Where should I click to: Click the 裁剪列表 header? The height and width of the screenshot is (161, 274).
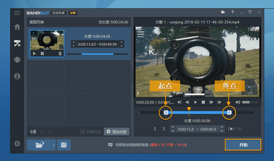[x=36, y=22]
